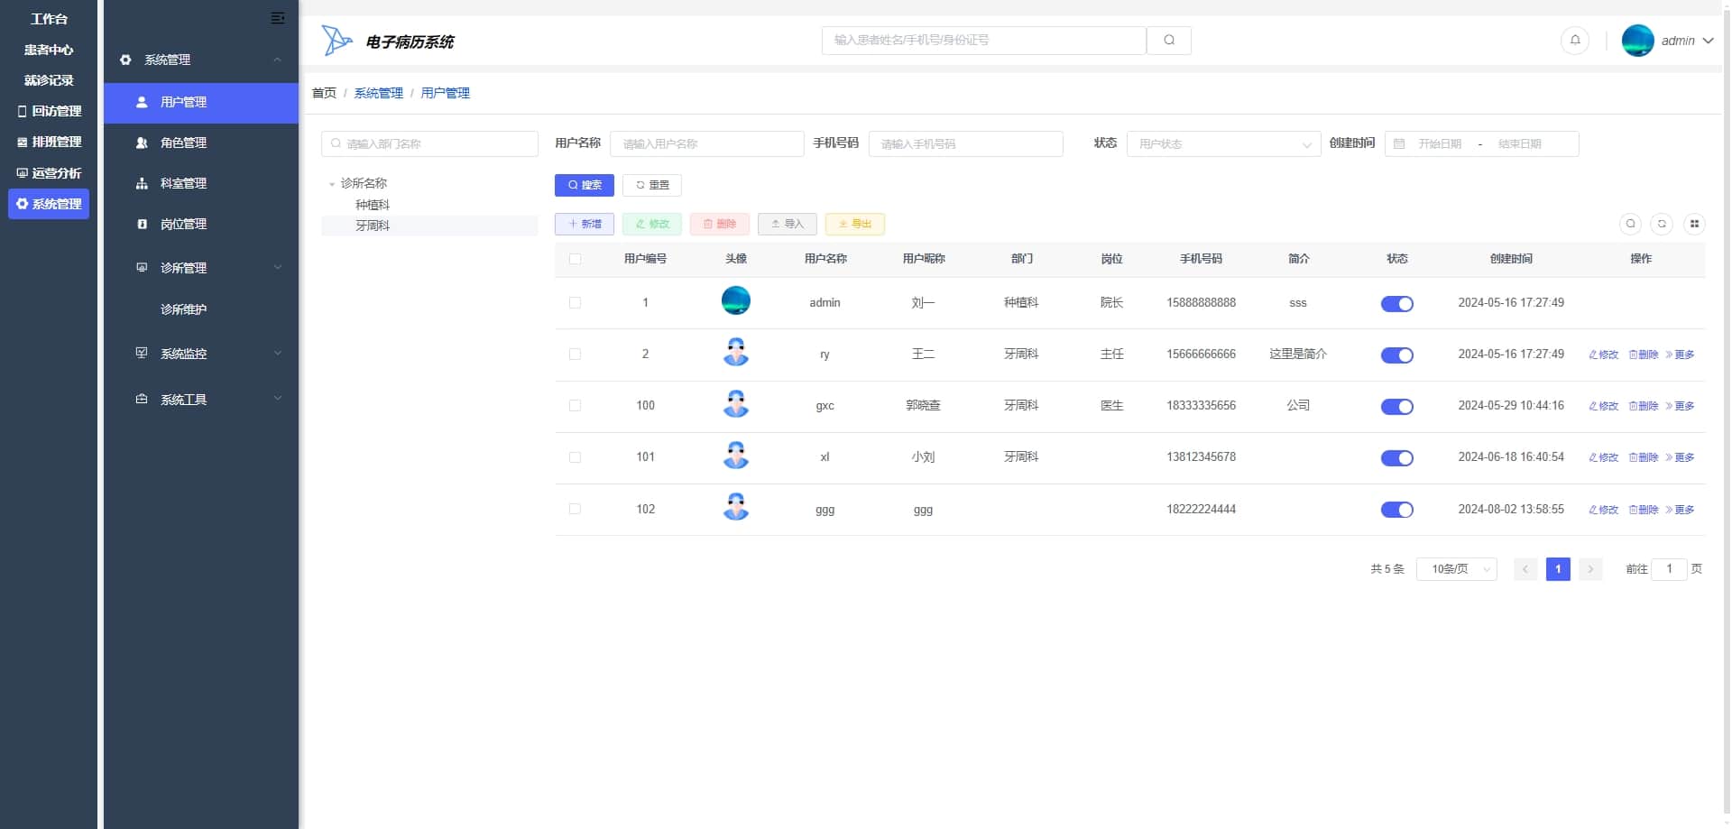The height and width of the screenshot is (829, 1732).
Task: Open the 10条/页 page size dropdown
Action: (1456, 569)
